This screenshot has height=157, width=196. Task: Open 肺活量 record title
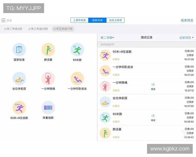(x=117, y=129)
